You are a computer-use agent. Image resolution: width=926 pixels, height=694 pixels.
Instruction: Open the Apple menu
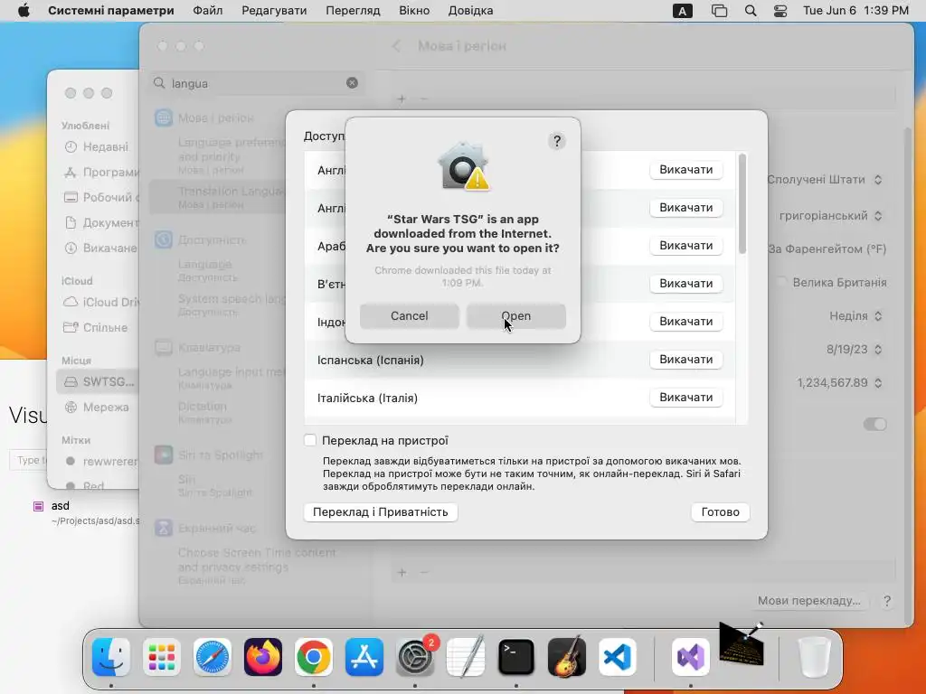coord(24,10)
